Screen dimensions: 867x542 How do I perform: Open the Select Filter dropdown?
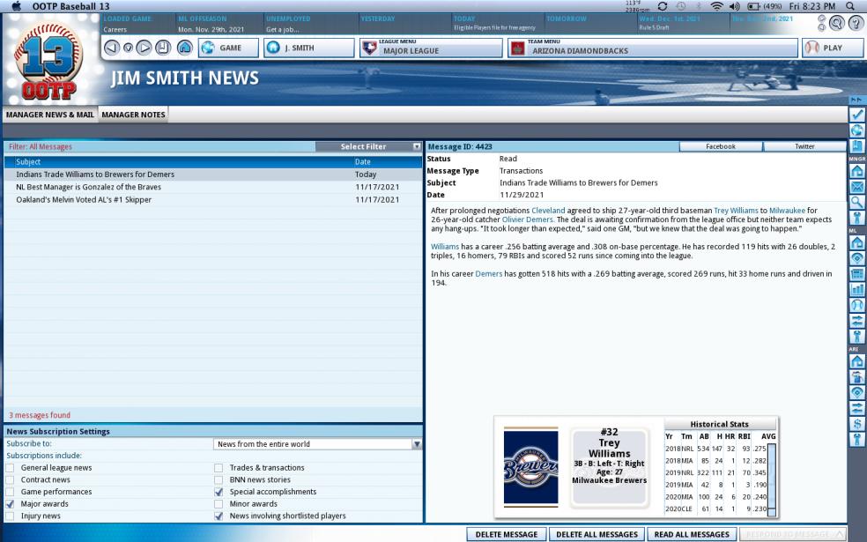tap(368, 147)
